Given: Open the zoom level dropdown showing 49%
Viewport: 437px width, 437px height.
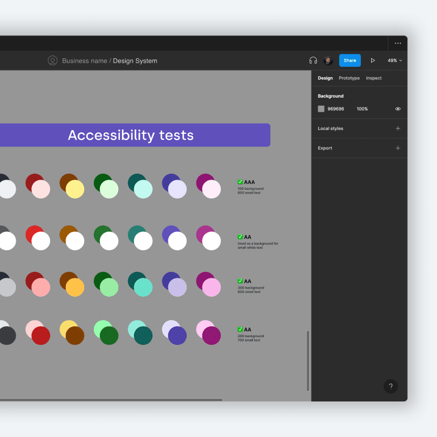Looking at the screenshot, I should (x=394, y=60).
